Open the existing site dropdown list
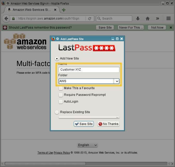Image resolution: width=175 pixels, height=167 pixels. [x=89, y=118]
